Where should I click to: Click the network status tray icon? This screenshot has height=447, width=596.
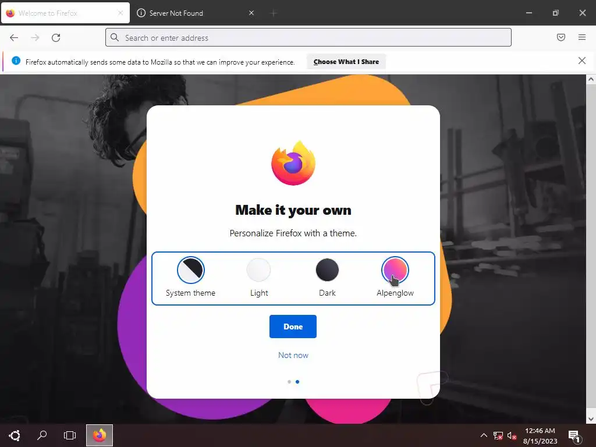pyautogui.click(x=498, y=435)
